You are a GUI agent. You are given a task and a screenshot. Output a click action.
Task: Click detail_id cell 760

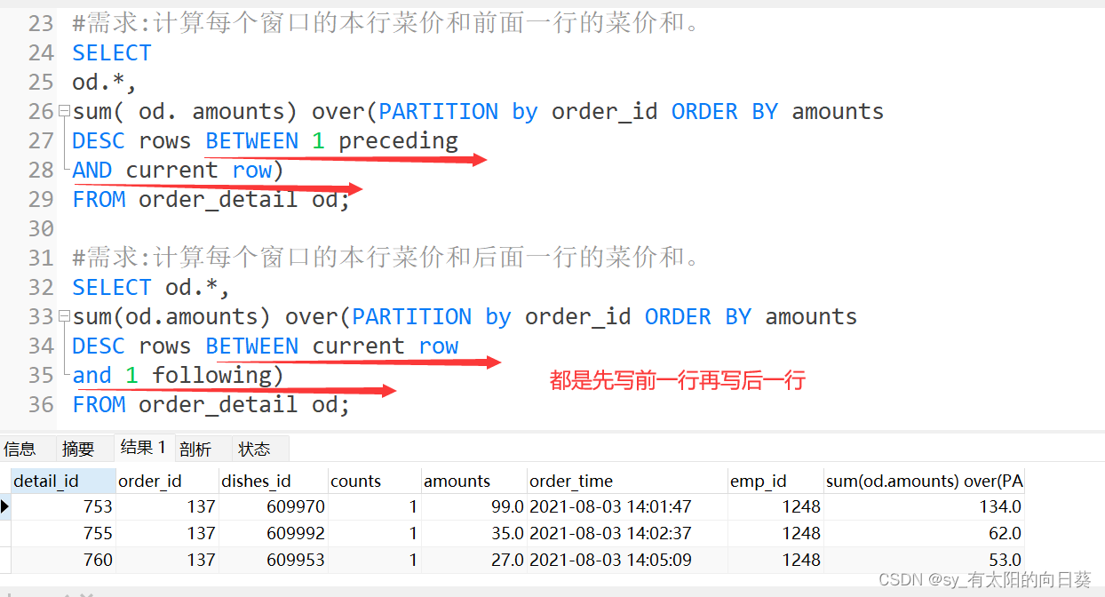[x=64, y=560]
